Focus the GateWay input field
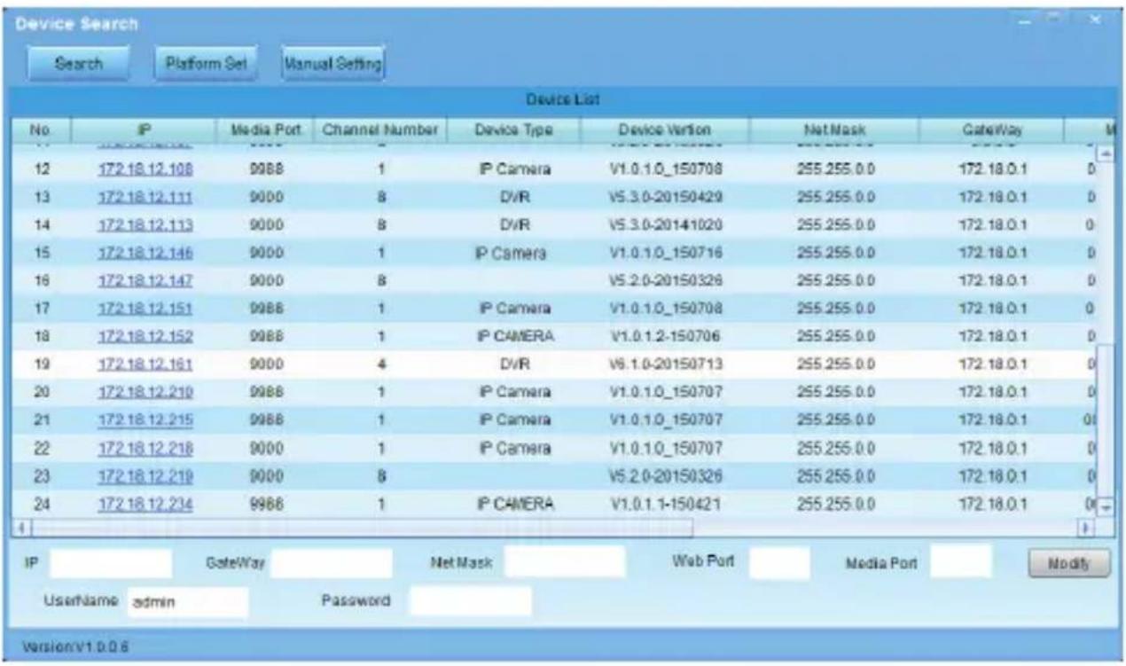 click(x=331, y=562)
